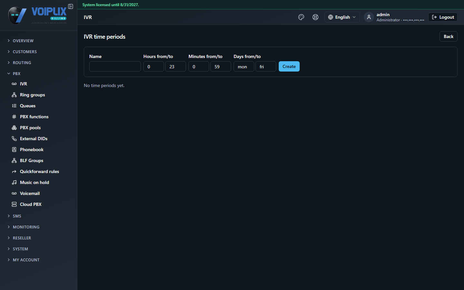This screenshot has height=290, width=464.
Task: Click the "IVR time periods" heading
Action: pyautogui.click(x=104, y=37)
